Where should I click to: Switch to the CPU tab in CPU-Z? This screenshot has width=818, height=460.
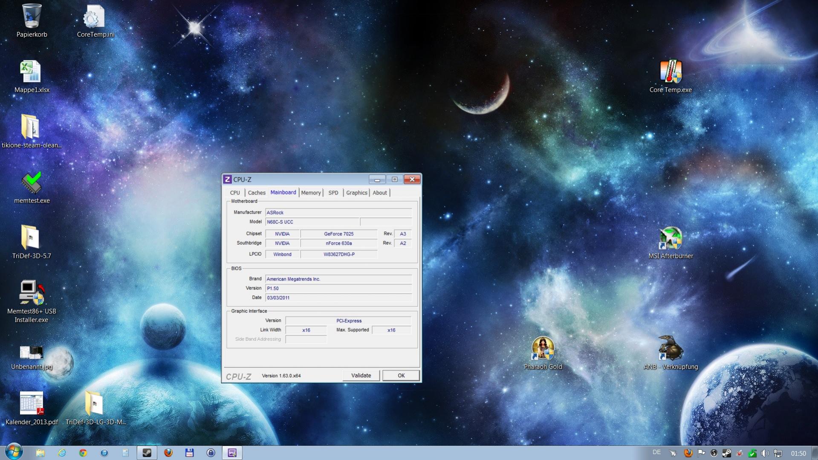click(235, 193)
